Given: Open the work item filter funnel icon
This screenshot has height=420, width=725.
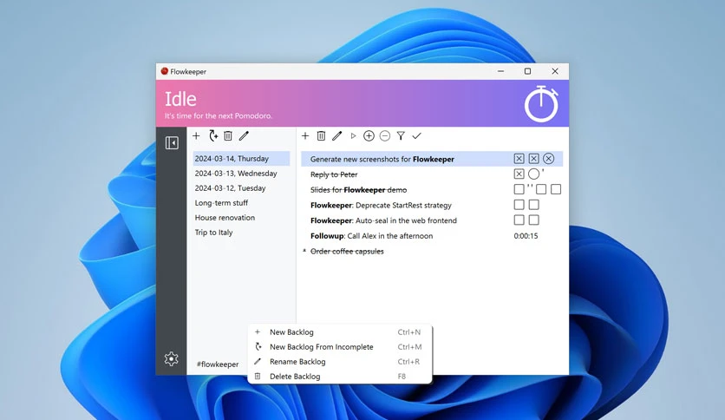Looking at the screenshot, I should [401, 135].
